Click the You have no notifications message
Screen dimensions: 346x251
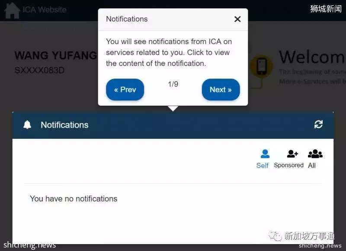pyautogui.click(x=74, y=199)
